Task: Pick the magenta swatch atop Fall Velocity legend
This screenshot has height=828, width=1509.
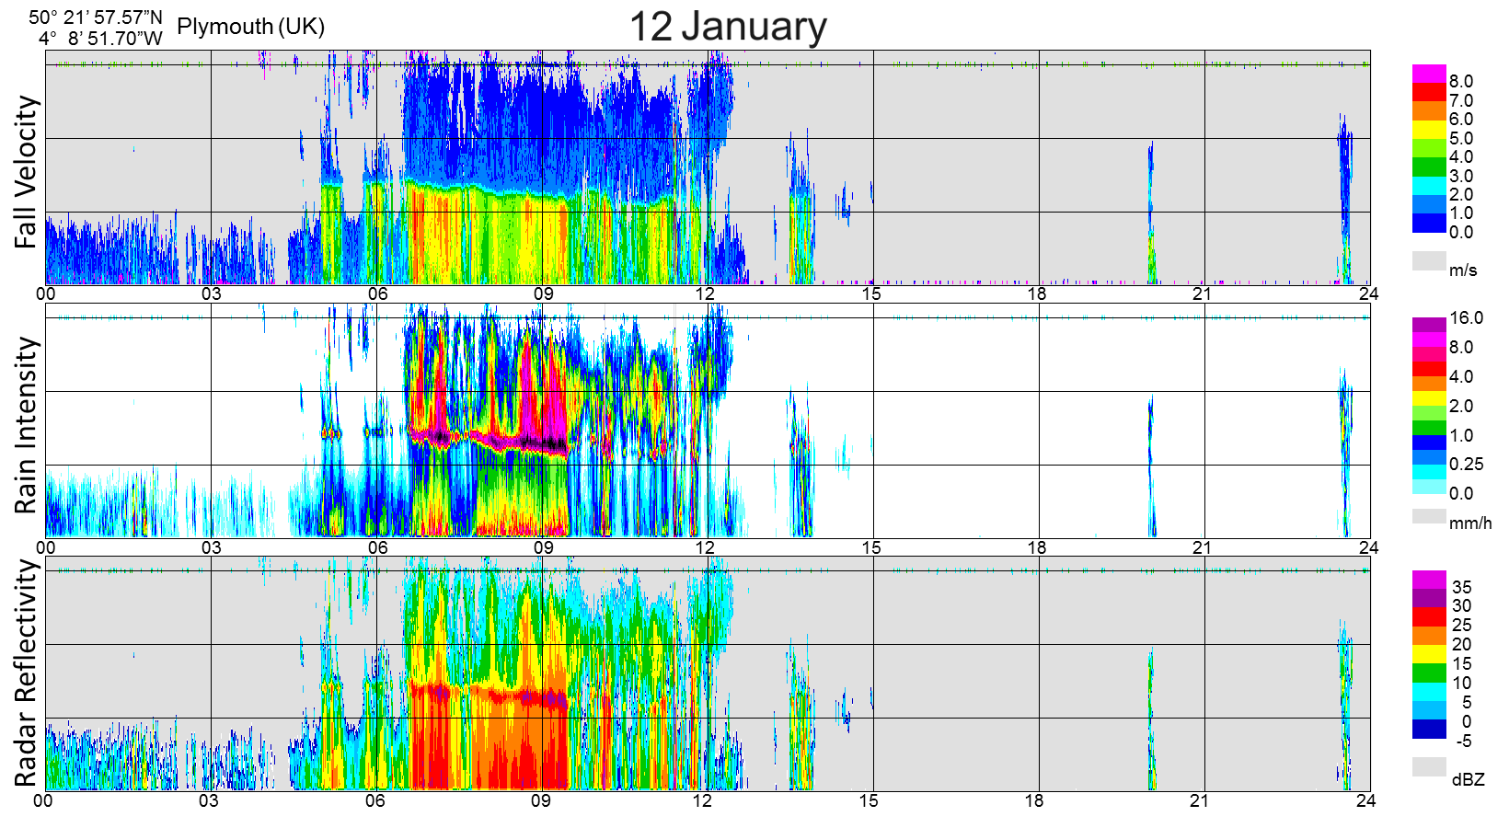Action: (1429, 74)
